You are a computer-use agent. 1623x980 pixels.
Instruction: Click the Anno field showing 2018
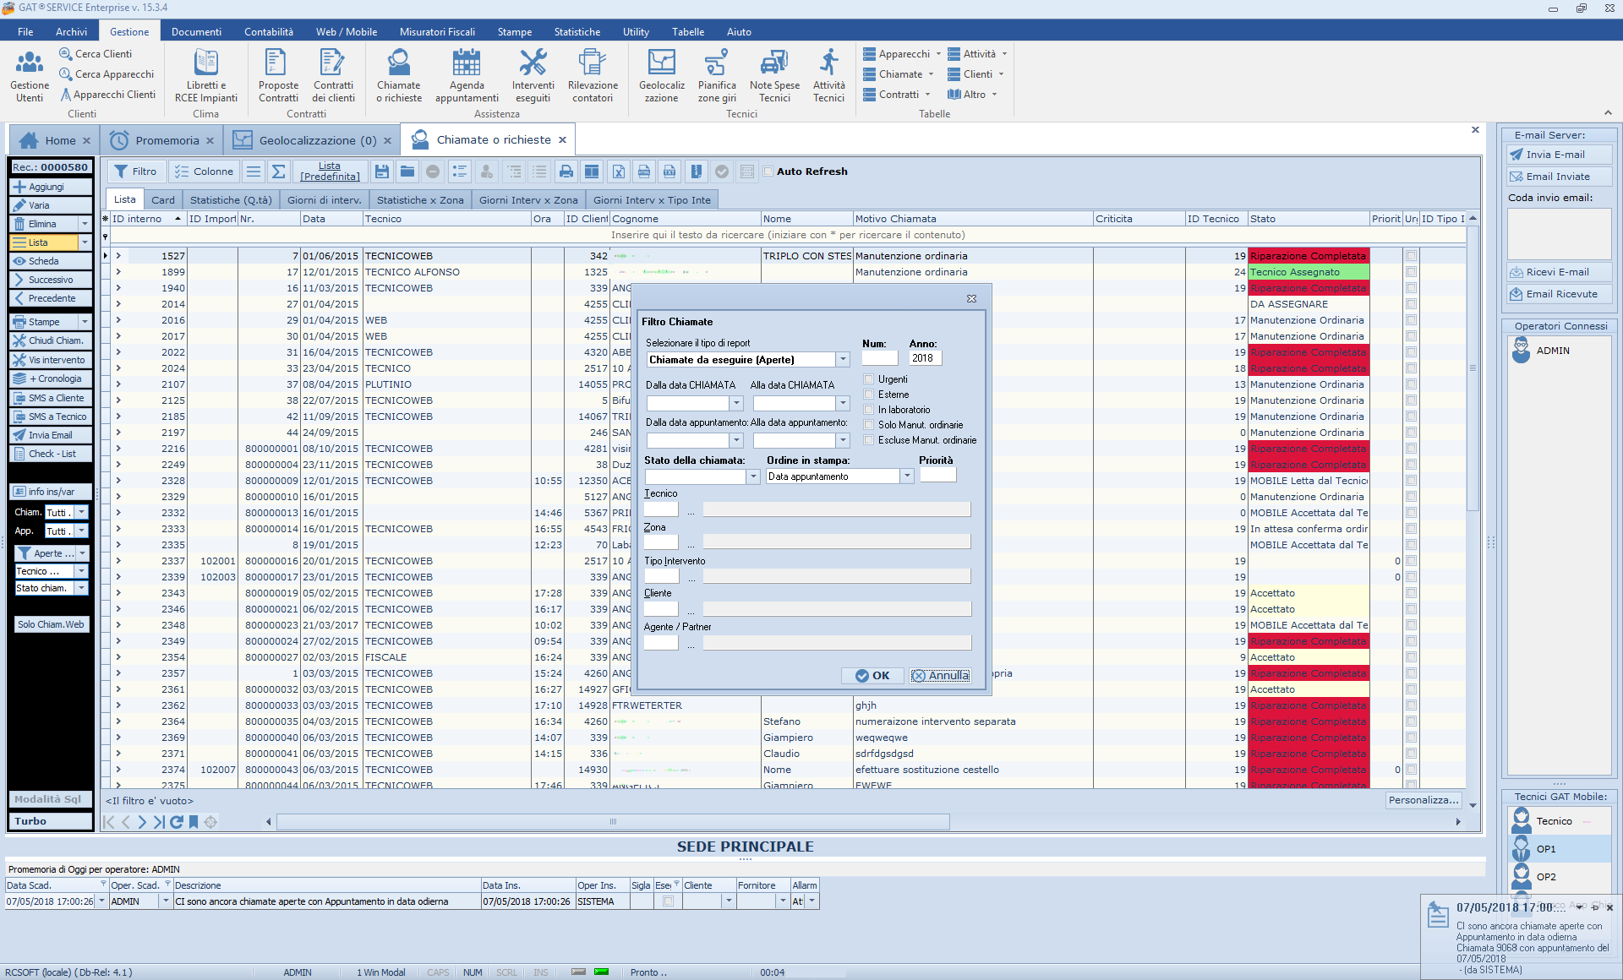click(x=925, y=358)
